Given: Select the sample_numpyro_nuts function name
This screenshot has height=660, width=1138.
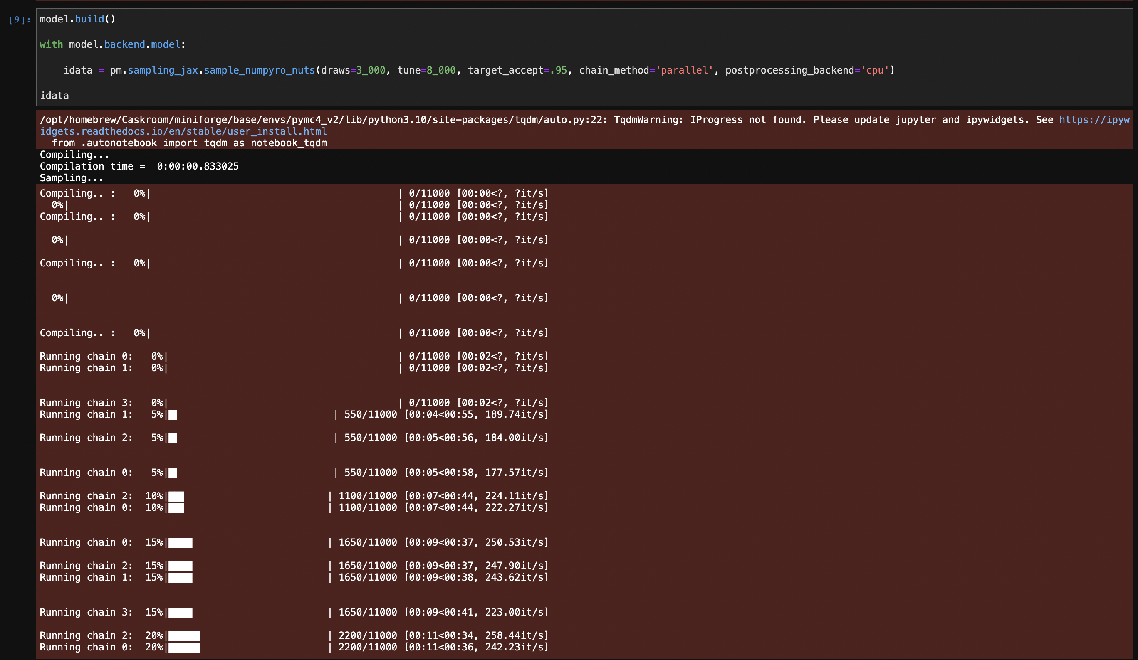Looking at the screenshot, I should (259, 70).
